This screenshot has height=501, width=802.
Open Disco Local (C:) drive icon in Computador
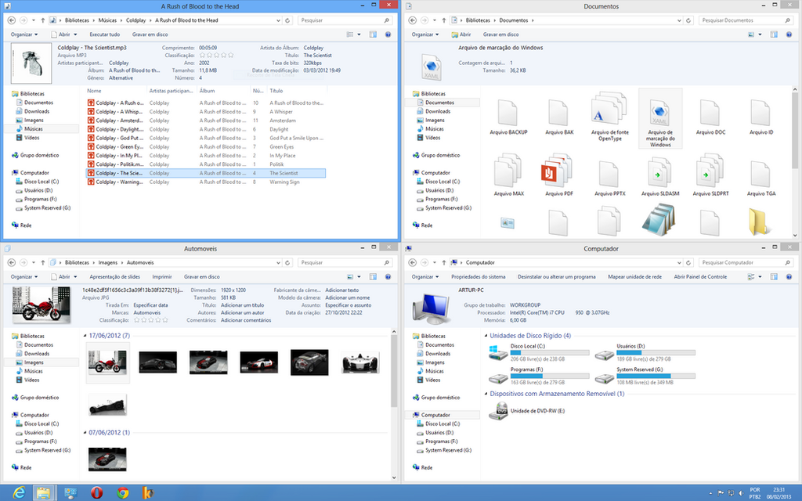click(498, 352)
